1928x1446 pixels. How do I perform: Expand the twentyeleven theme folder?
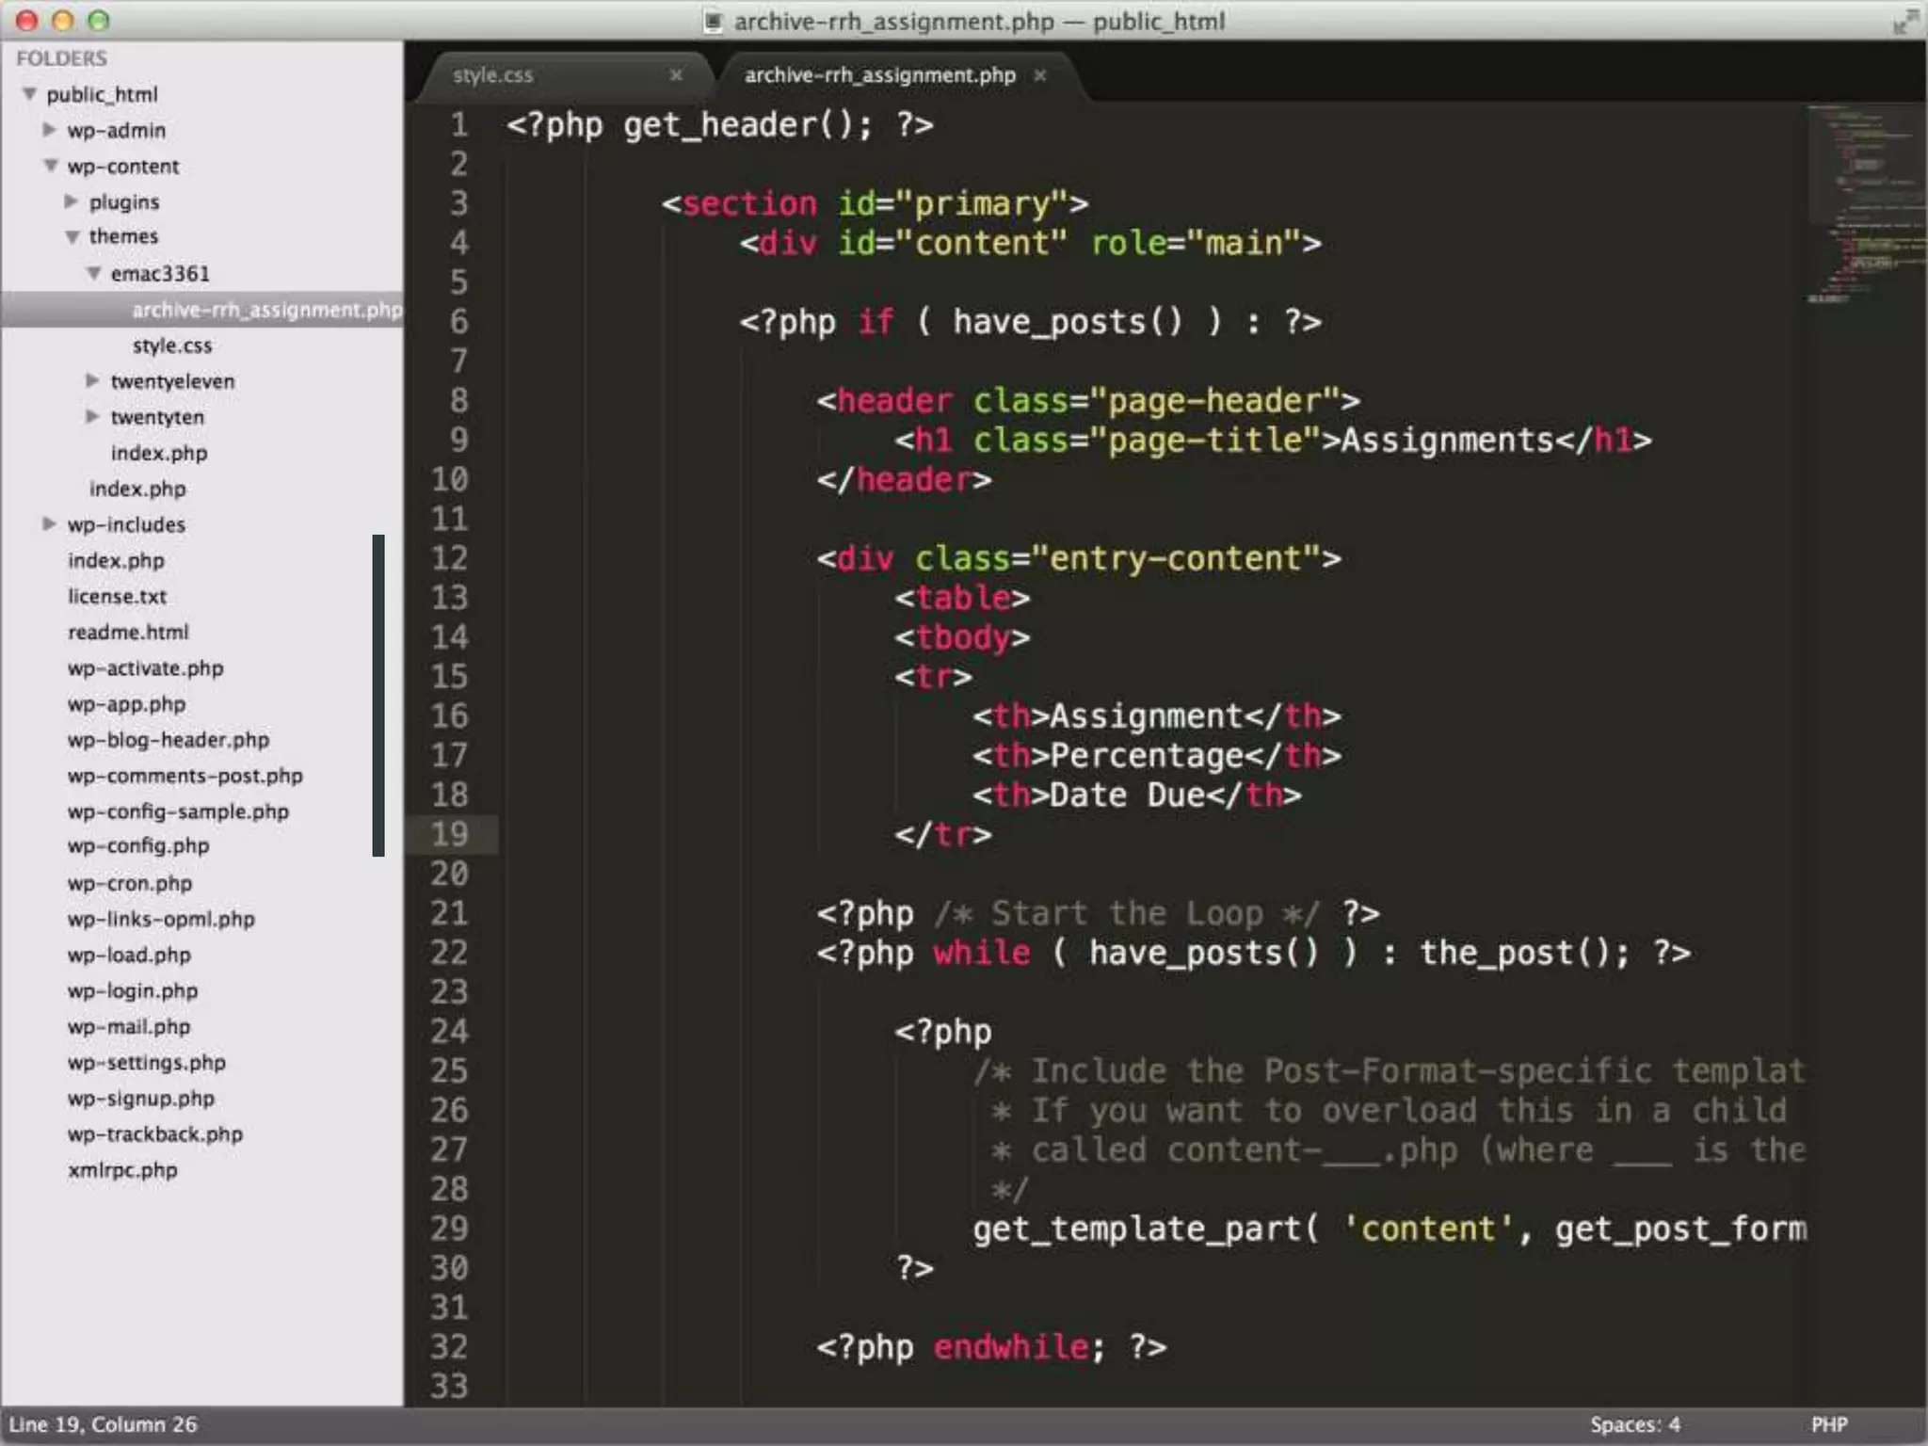(x=92, y=380)
